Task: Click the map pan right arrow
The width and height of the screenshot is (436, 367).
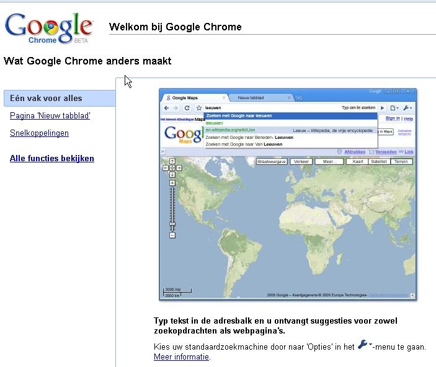Action: 179,168
